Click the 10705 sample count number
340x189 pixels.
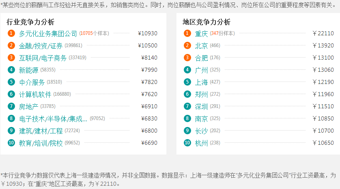point(86,33)
